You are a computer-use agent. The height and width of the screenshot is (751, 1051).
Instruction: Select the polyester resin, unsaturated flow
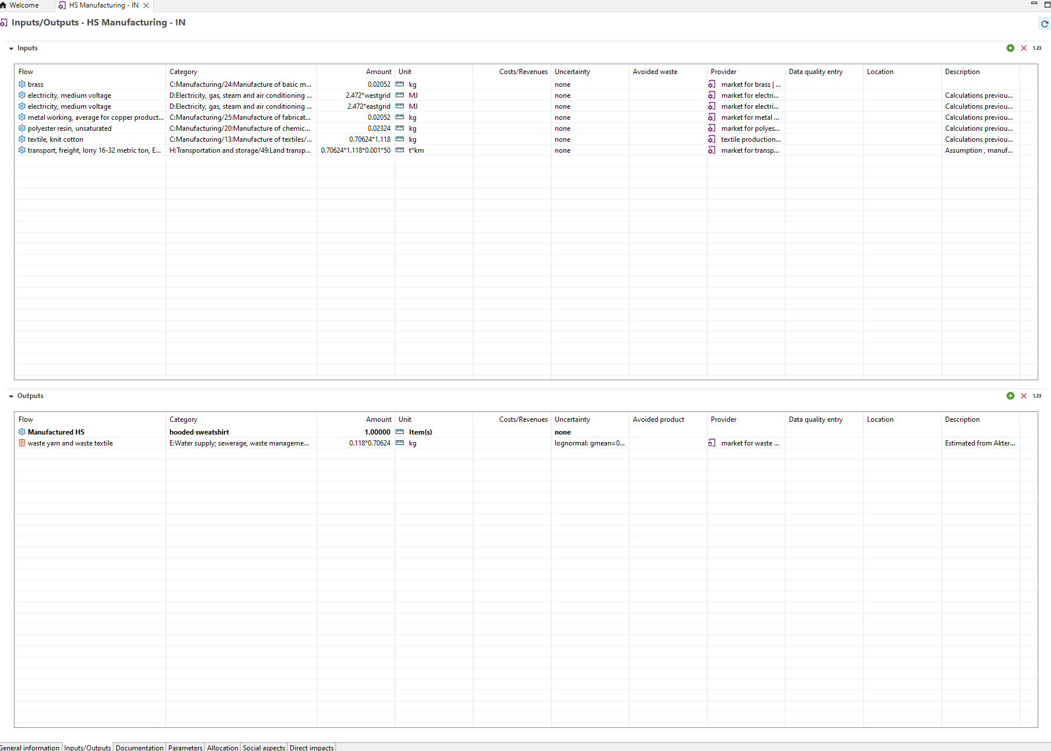point(69,128)
